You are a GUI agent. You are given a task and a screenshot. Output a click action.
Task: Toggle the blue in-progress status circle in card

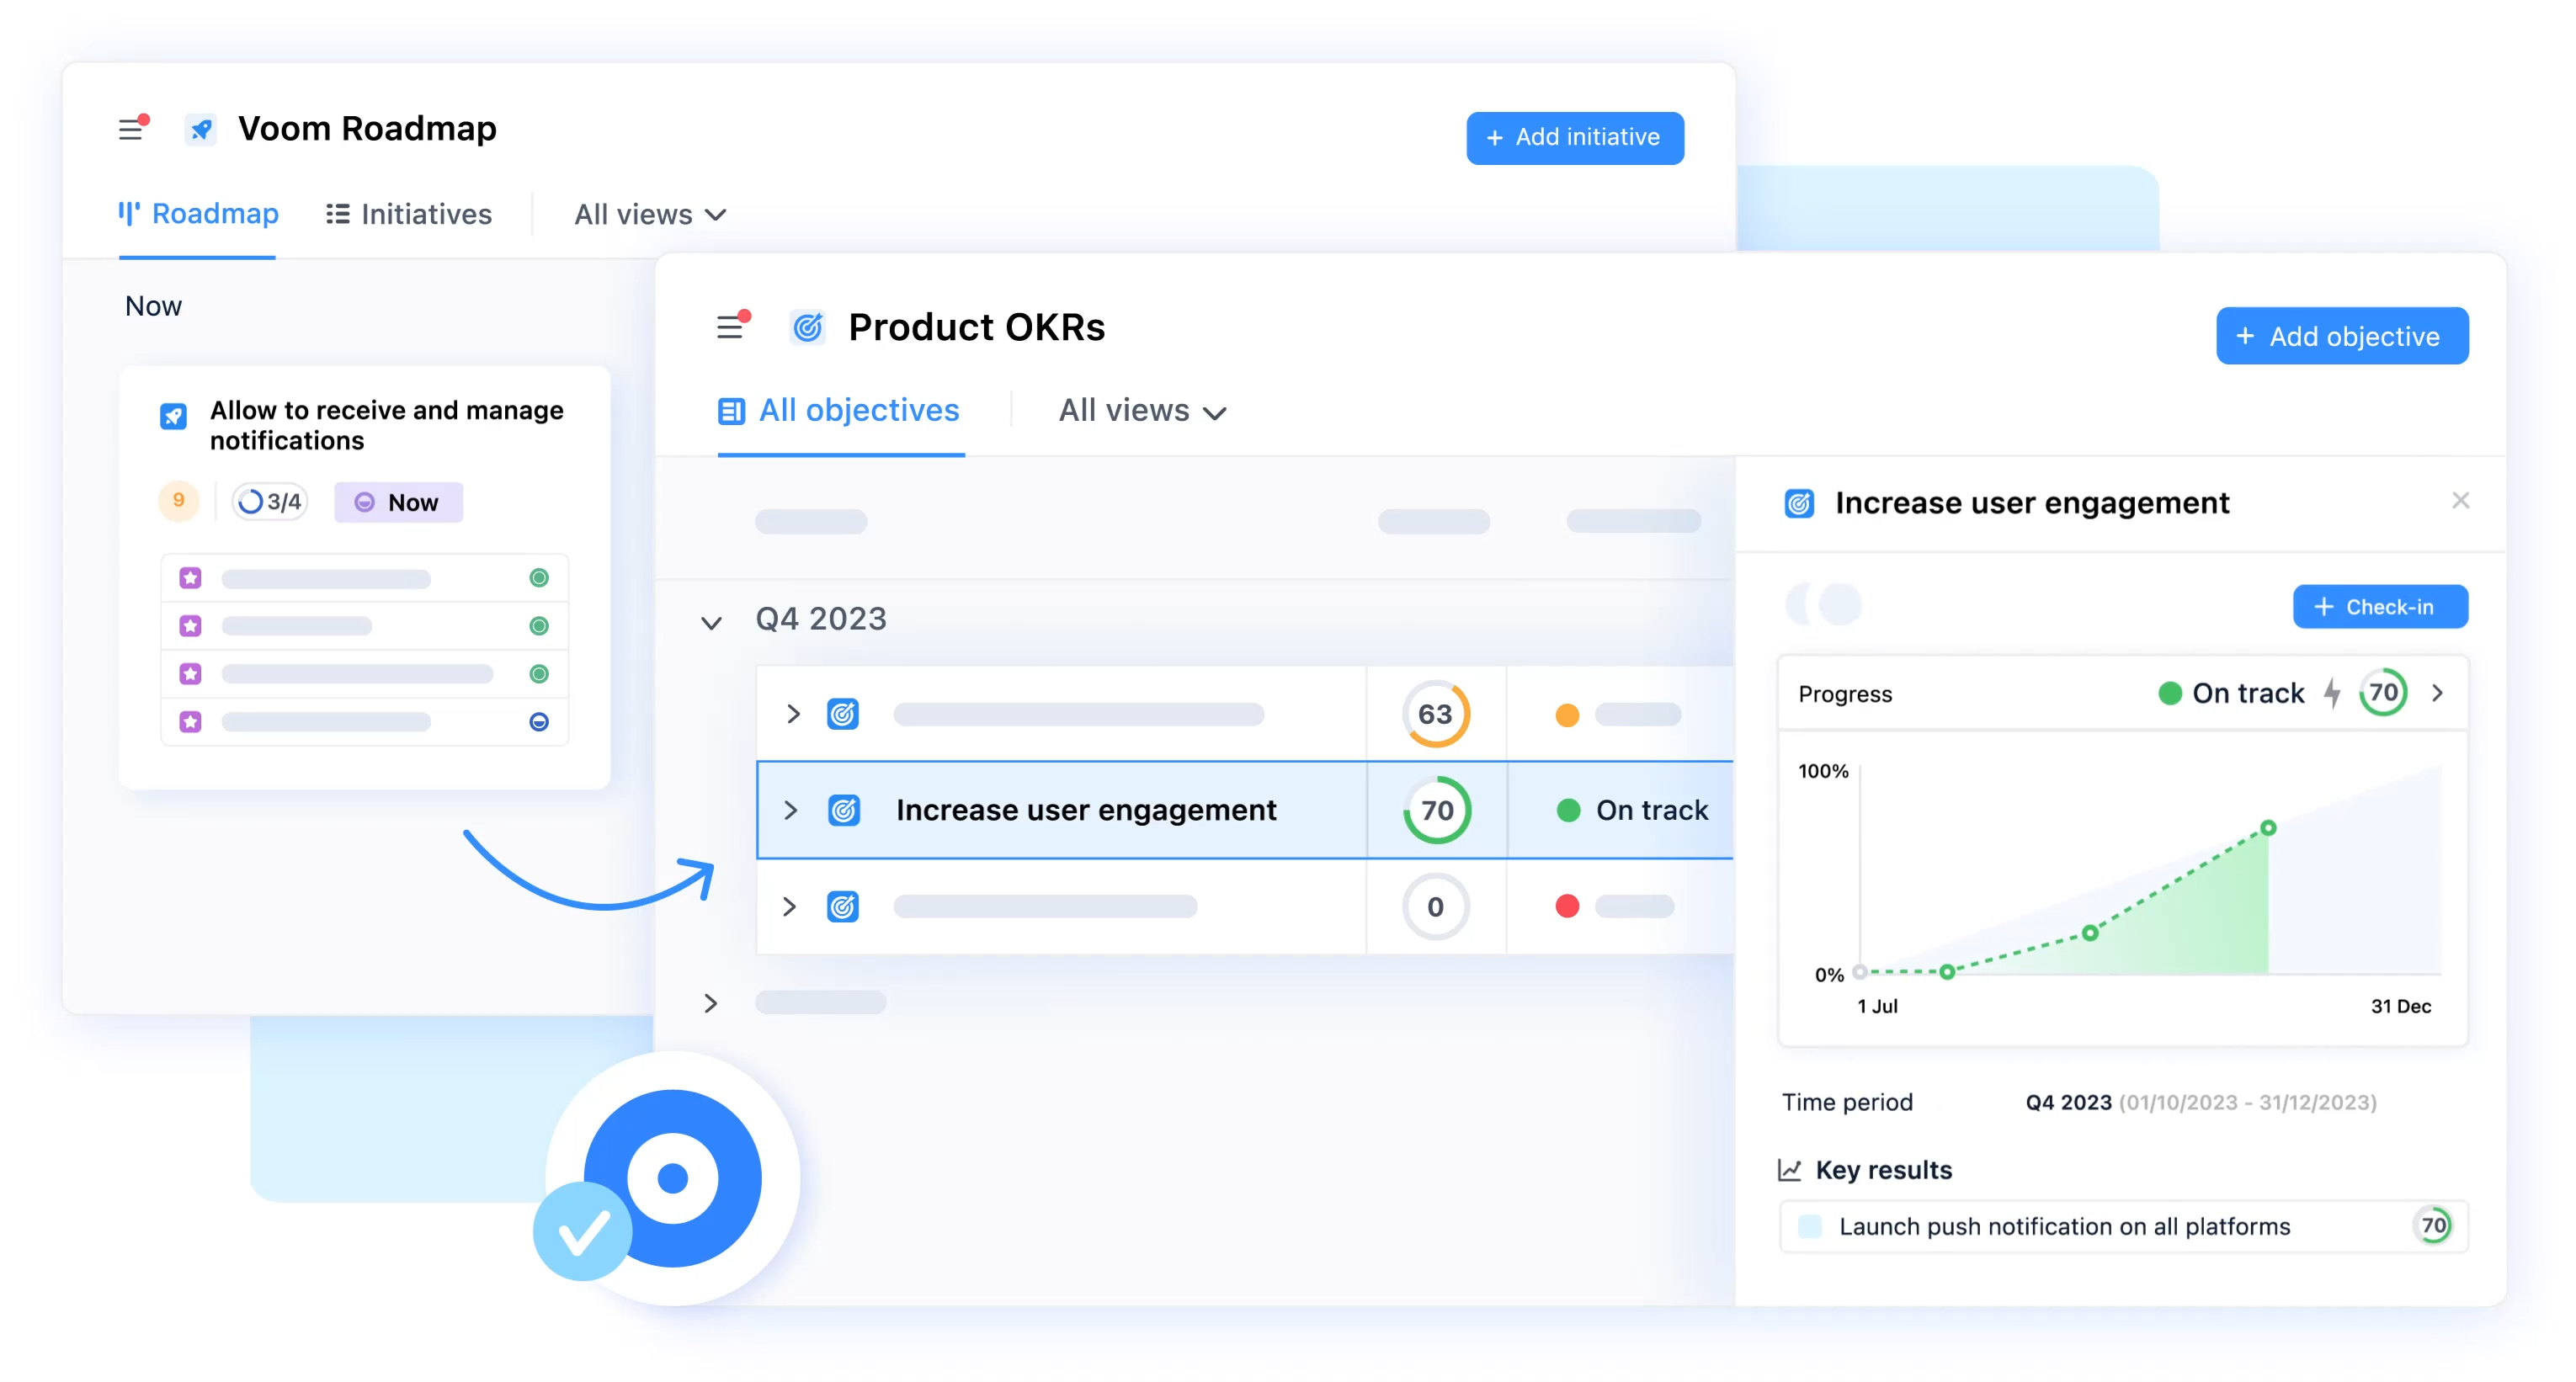tap(539, 722)
